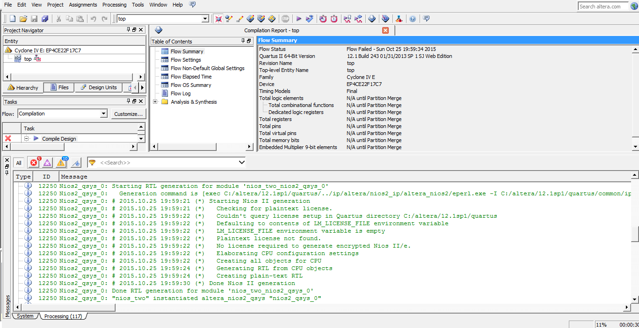The height and width of the screenshot is (328, 639).
Task: Open the top-level entity dropdown in toolbar
Action: point(205,19)
